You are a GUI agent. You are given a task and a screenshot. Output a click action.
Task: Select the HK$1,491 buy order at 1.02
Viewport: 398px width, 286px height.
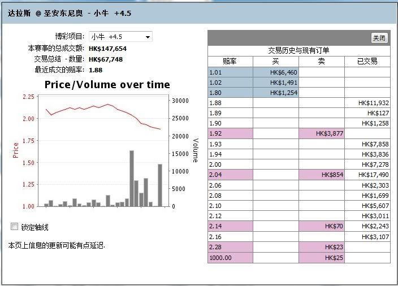(x=275, y=83)
